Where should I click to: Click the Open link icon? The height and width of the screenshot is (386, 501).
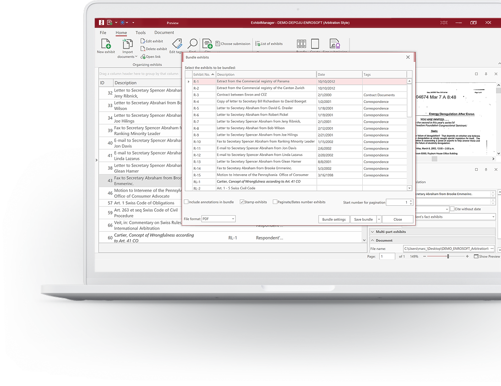(x=143, y=57)
